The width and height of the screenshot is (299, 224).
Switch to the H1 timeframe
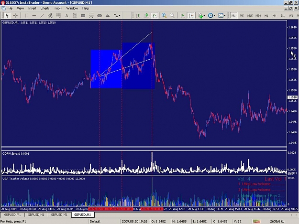[266, 16]
